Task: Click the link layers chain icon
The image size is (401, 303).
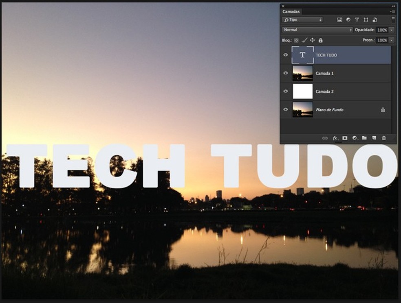Action: [x=325, y=138]
